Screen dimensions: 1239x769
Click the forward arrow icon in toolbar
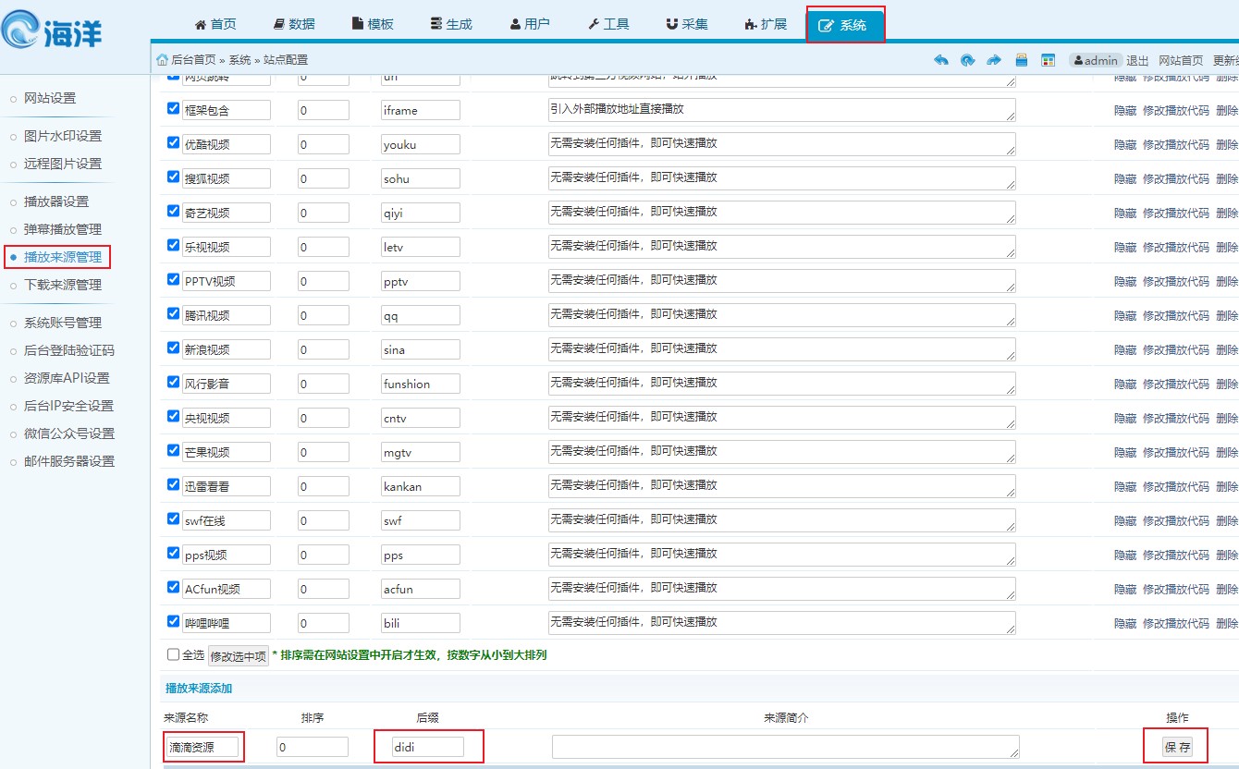tap(994, 60)
